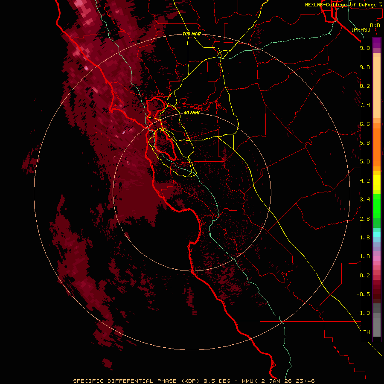The width and height of the screenshot is (384, 384).
Task: Click the 9.8 scale value
Action: tap(365, 48)
